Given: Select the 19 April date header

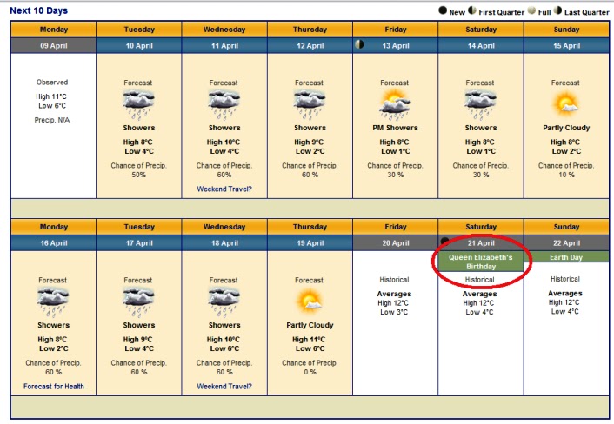Looking at the screenshot, I should 310,243.
